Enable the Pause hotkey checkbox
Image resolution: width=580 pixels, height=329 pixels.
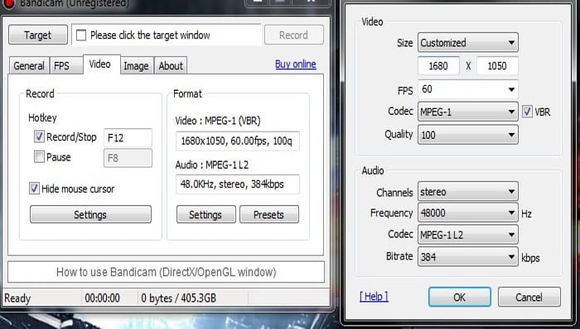click(39, 156)
